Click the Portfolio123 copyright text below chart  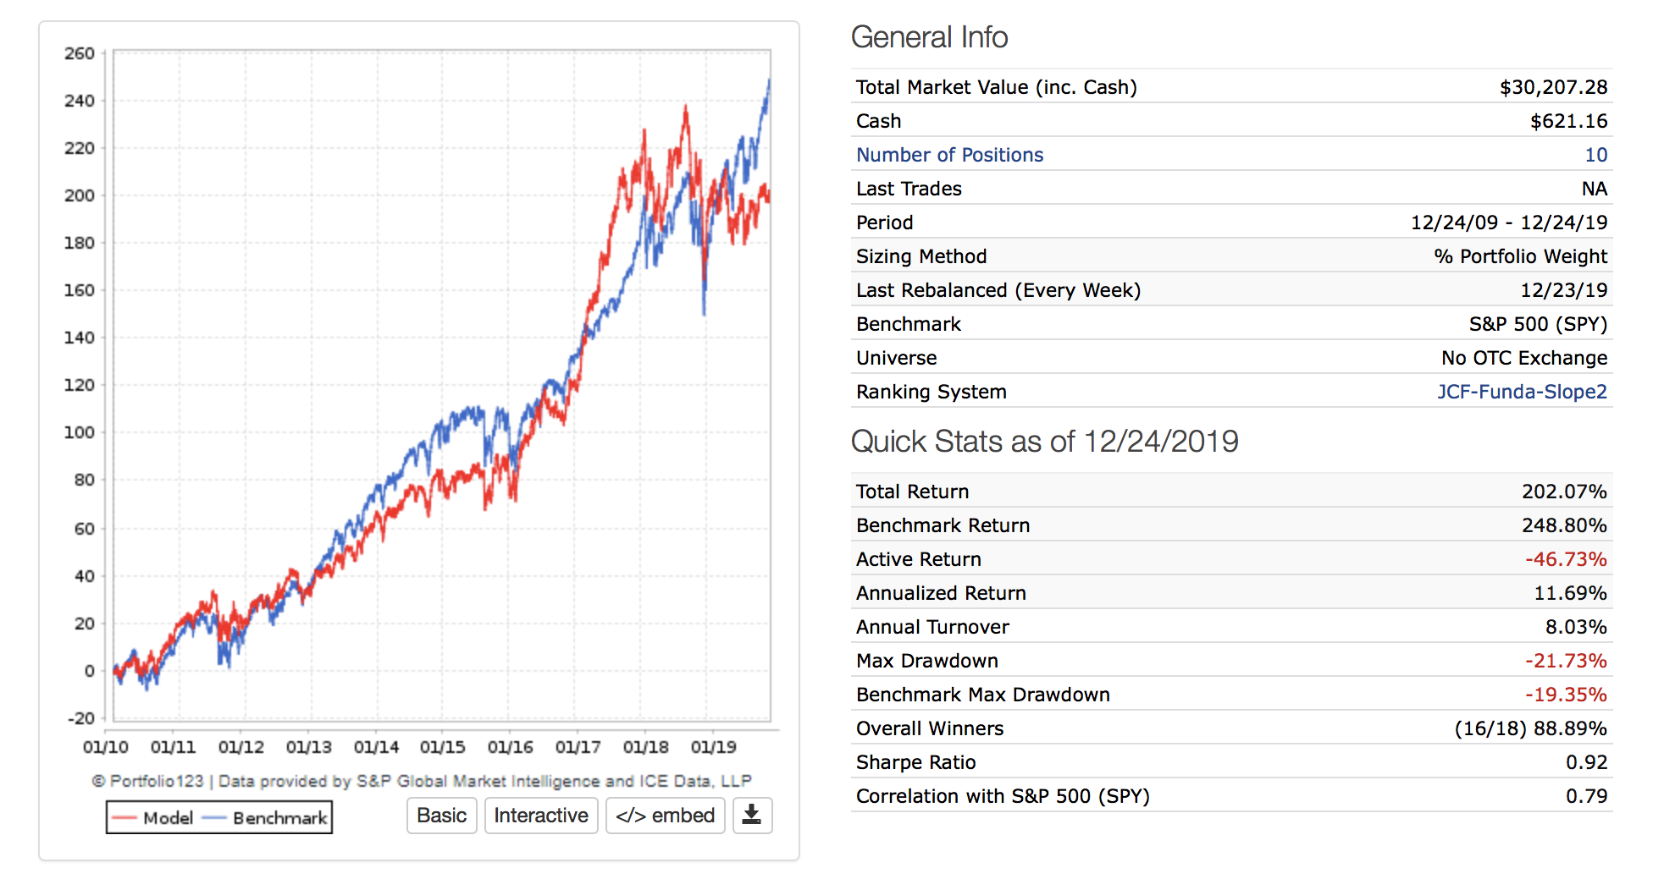(421, 781)
